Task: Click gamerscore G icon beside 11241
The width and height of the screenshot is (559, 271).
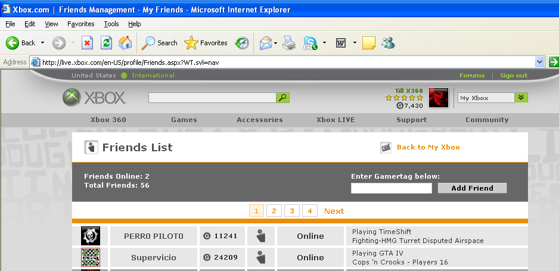Action: coord(207,236)
